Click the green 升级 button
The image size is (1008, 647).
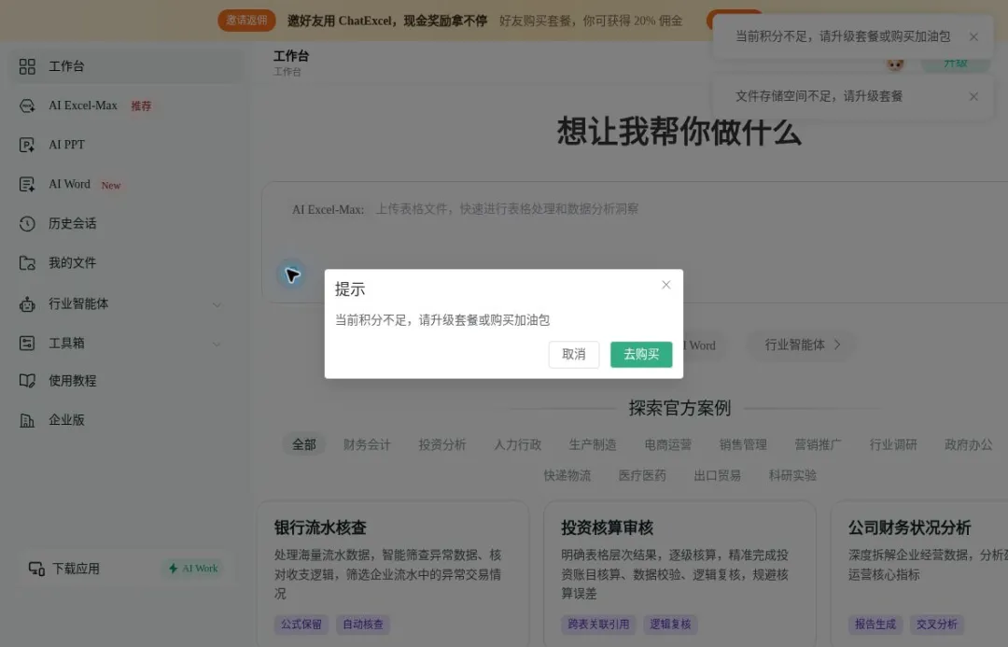point(956,63)
